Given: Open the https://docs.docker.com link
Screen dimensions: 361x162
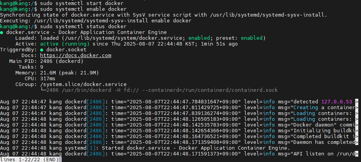Looking at the screenshot, I should 76,56.
